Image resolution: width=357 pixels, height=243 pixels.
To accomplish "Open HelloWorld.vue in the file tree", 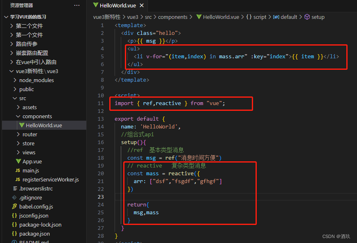I will tap(44, 125).
